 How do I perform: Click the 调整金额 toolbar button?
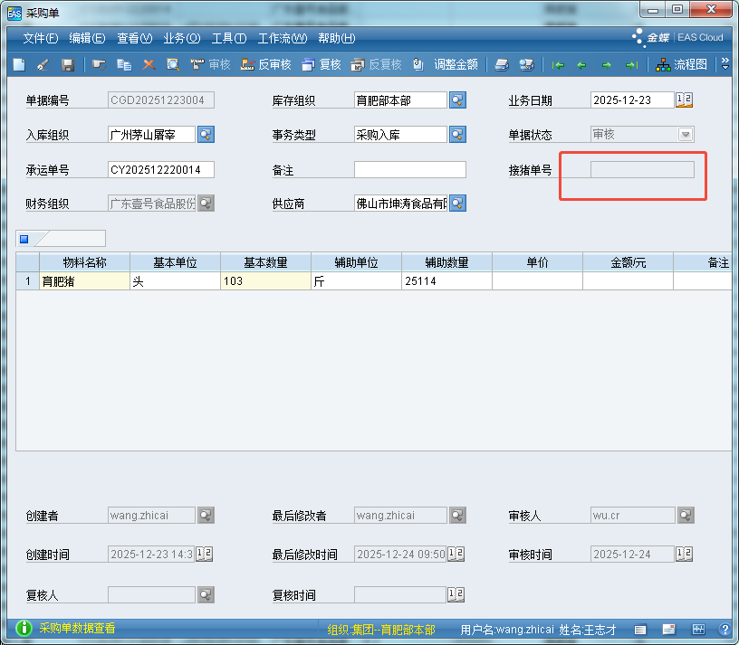pos(446,65)
